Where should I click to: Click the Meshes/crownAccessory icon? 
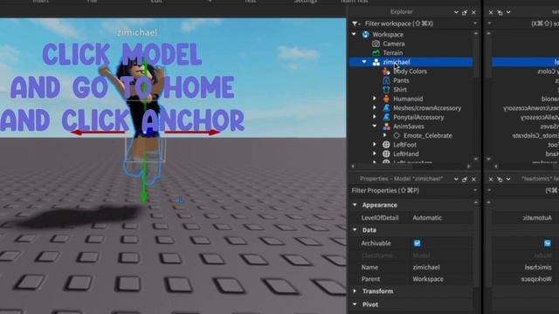coord(386,108)
